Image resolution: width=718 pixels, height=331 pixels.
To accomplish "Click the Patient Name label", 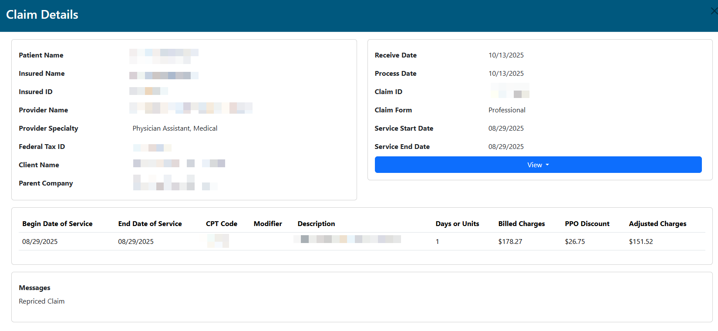I will point(41,55).
